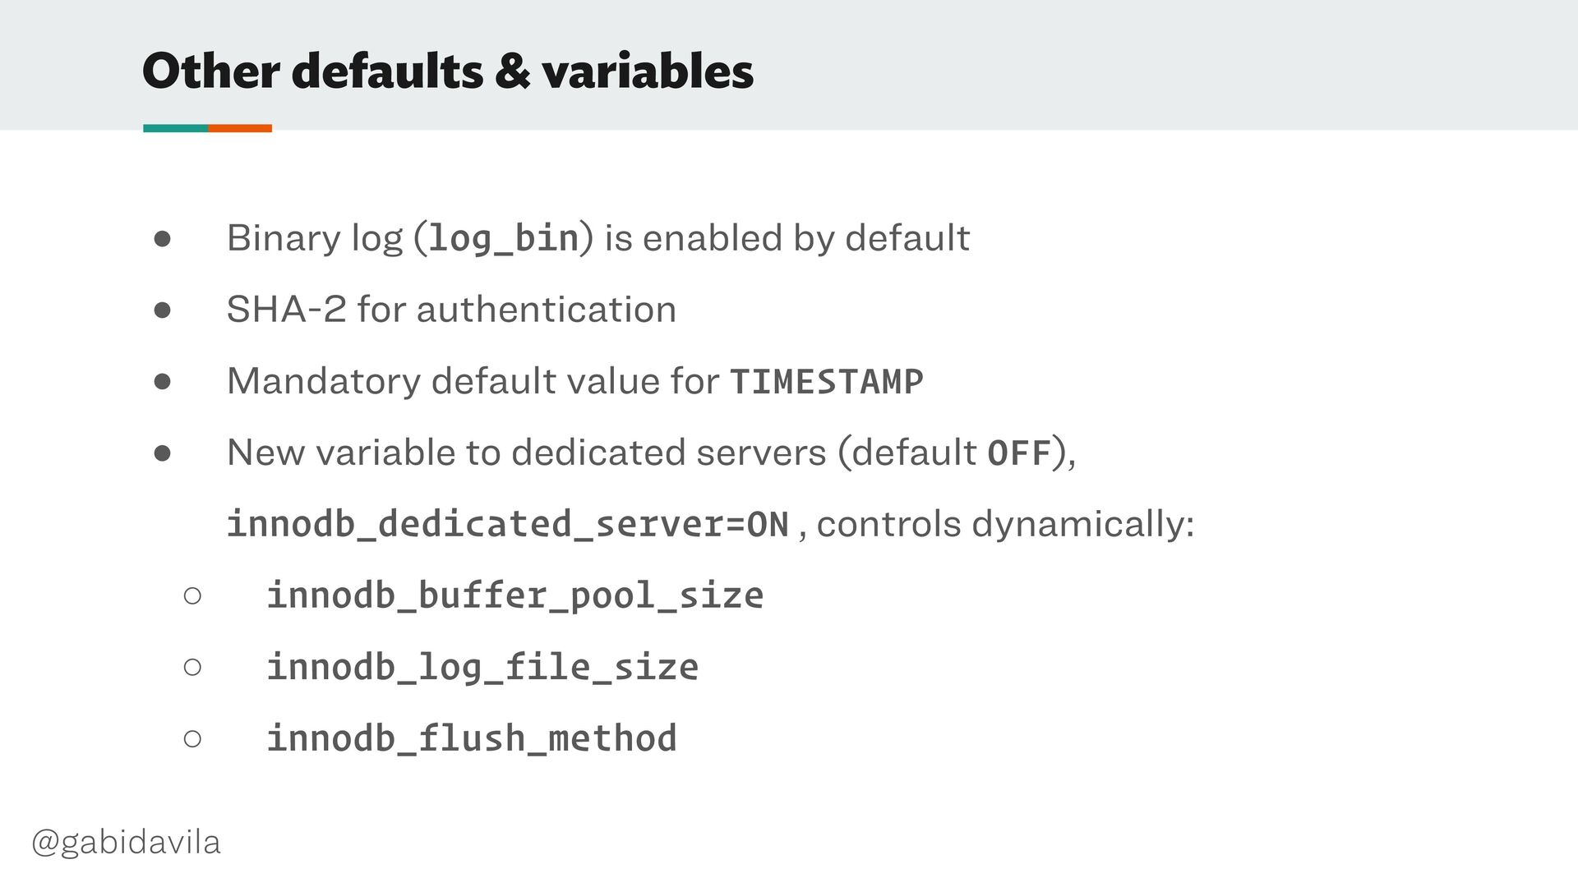The image size is (1578, 887).
Task: Click the 'controls dynamically:' text
Action: (1005, 525)
